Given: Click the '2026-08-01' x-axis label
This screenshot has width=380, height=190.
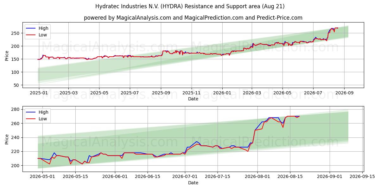Looking at the screenshot, I should 257,177.
